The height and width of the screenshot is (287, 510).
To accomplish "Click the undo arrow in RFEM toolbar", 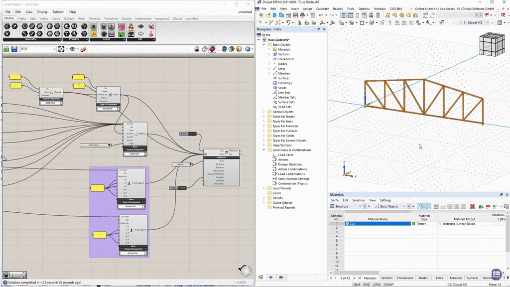I will [x=321, y=15].
